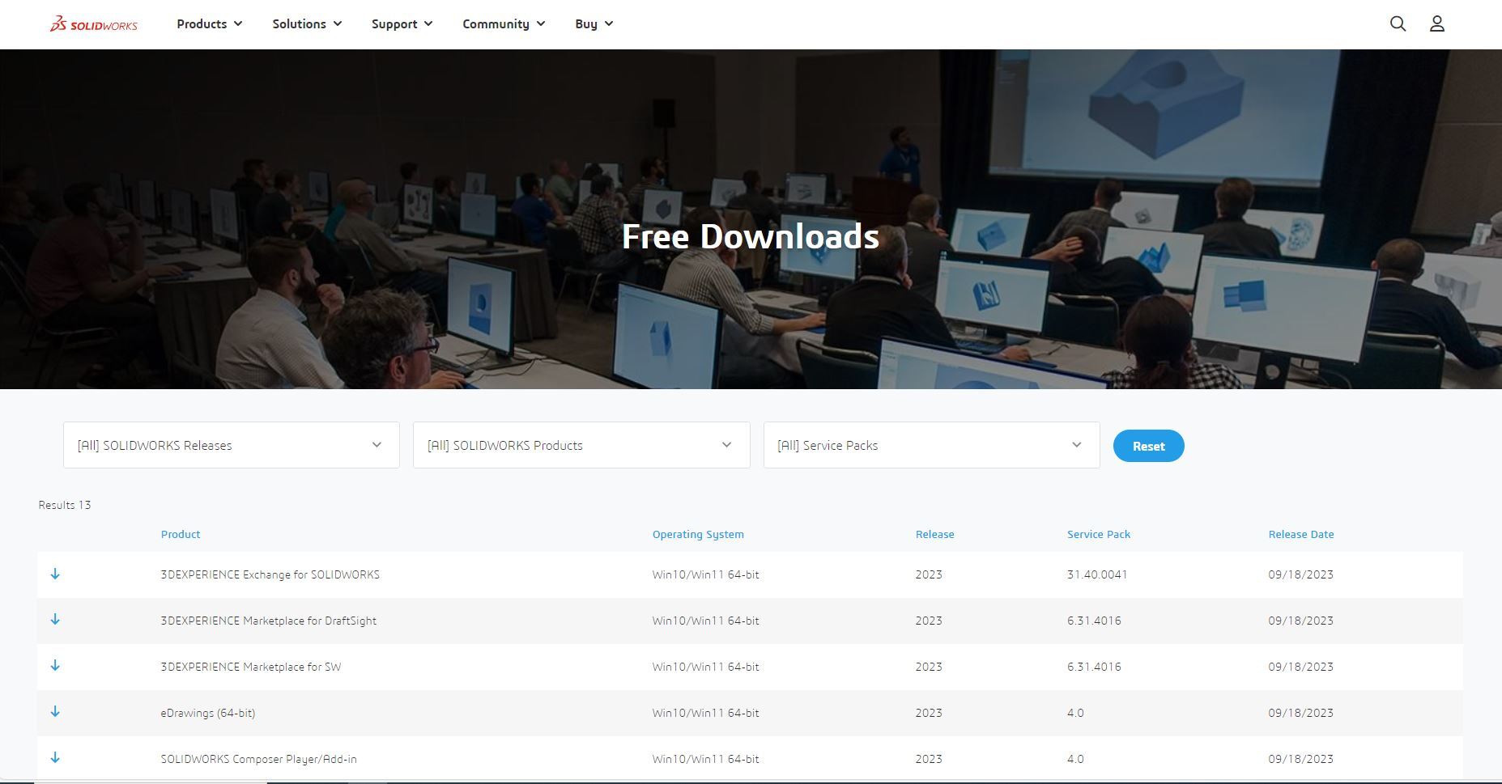Click download arrow for Marketplace for DraftSight
This screenshot has height=784, width=1502.
coord(55,620)
